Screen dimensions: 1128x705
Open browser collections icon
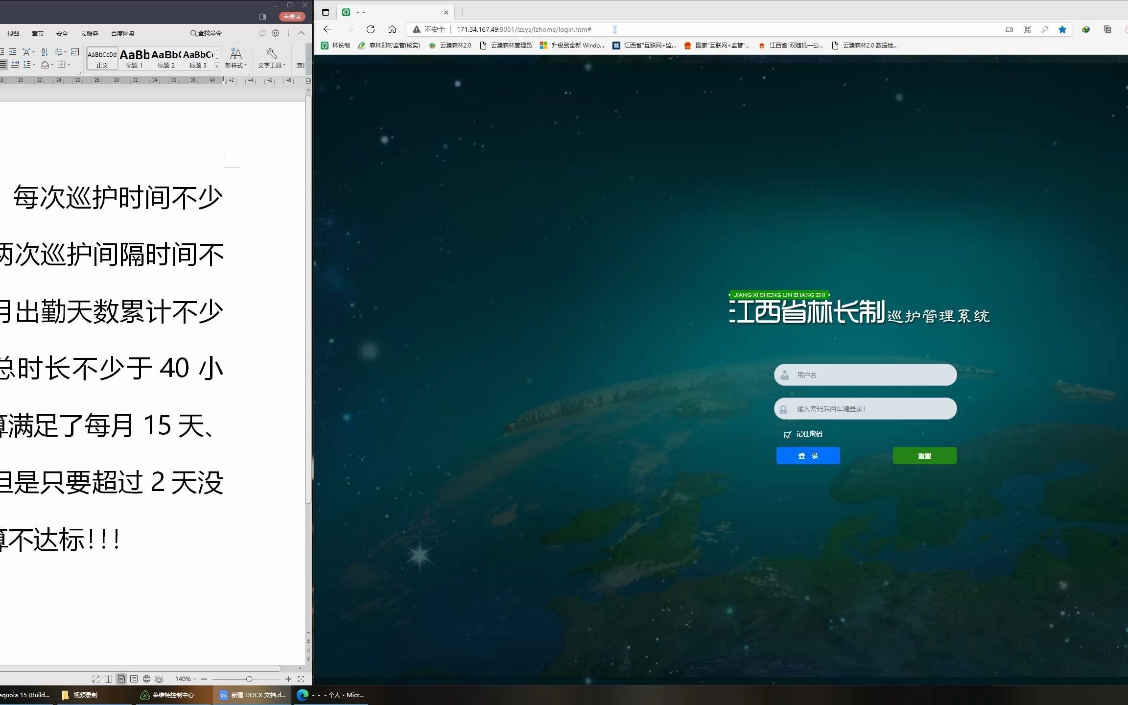click(1107, 29)
